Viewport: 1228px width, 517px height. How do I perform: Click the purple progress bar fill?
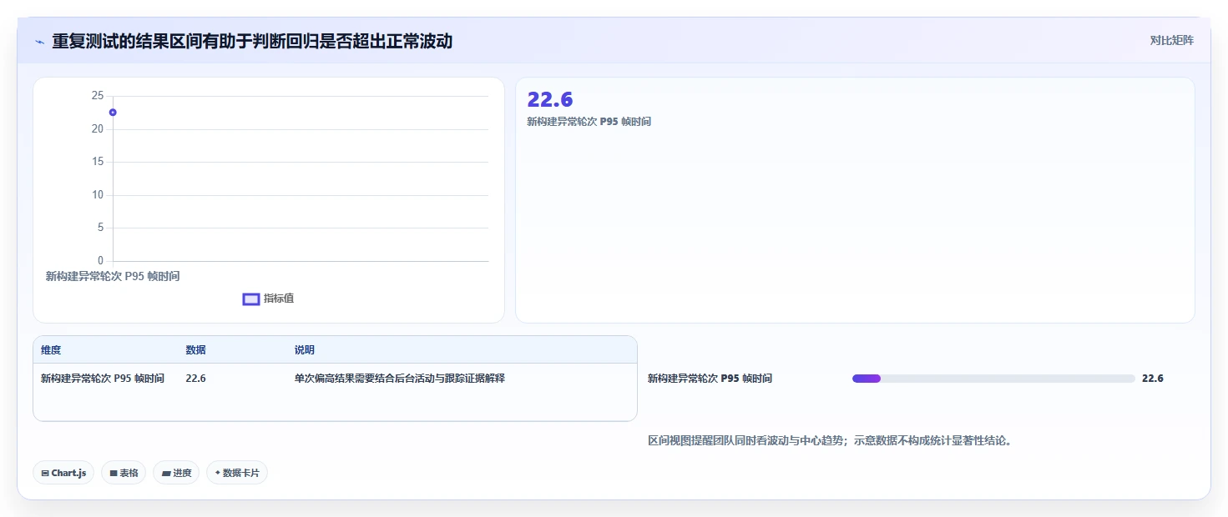point(867,379)
